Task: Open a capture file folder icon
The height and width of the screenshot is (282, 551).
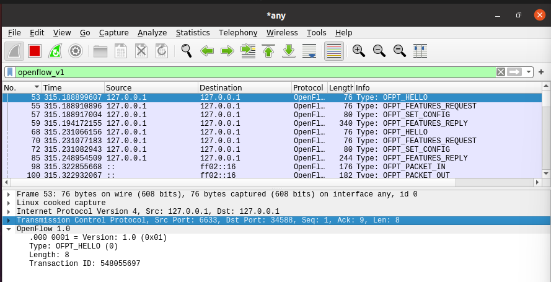Action: click(100, 51)
